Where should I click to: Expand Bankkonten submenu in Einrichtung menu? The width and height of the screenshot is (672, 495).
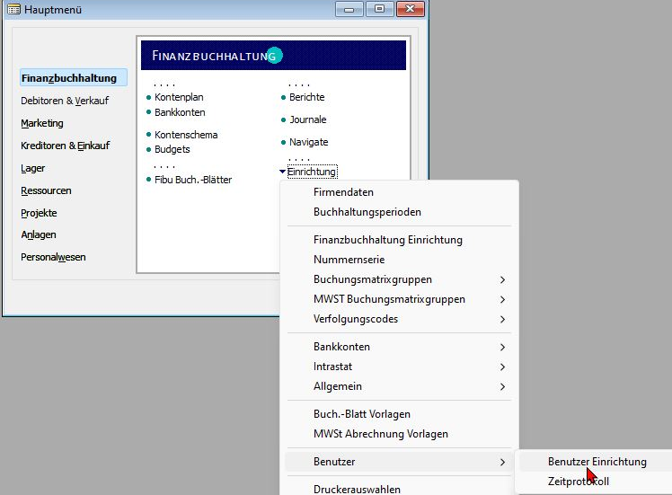pyautogui.click(x=399, y=347)
